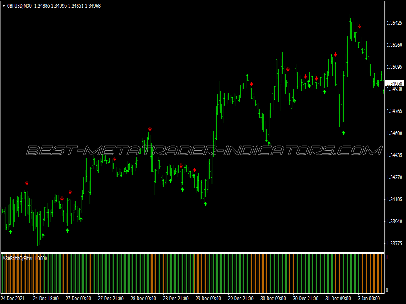The image size is (406, 304).
Task: Click the 1.35425 price scale label
Action: [x=394, y=23]
